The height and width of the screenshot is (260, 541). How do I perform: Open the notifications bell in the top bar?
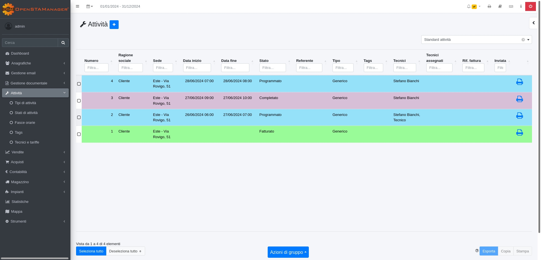(x=469, y=6)
